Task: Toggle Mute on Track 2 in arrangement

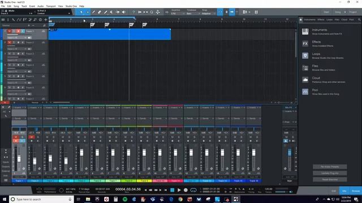Action: (x=9, y=42)
